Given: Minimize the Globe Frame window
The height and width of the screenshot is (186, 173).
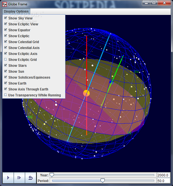Looking at the screenshot, I should pyautogui.click(x=146, y=3).
